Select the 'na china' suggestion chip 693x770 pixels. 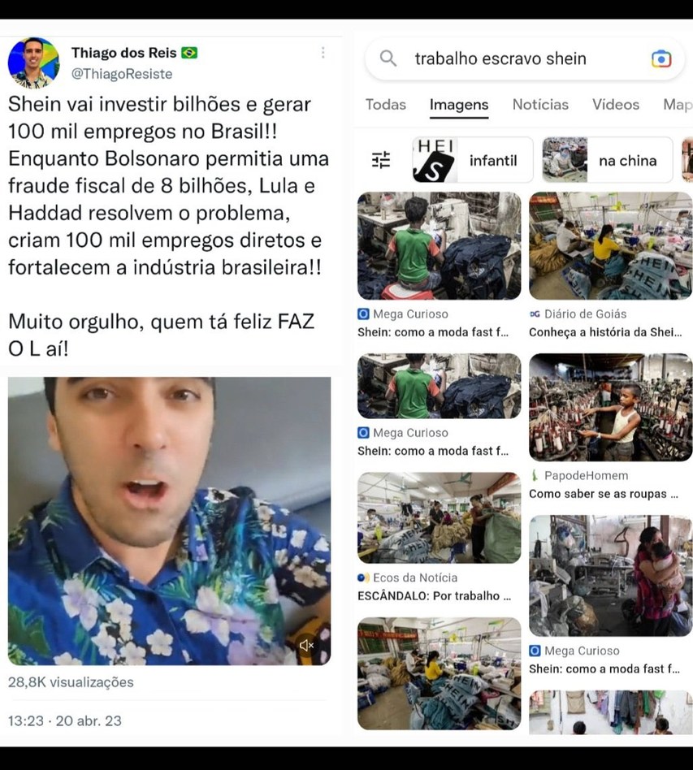[x=608, y=160]
